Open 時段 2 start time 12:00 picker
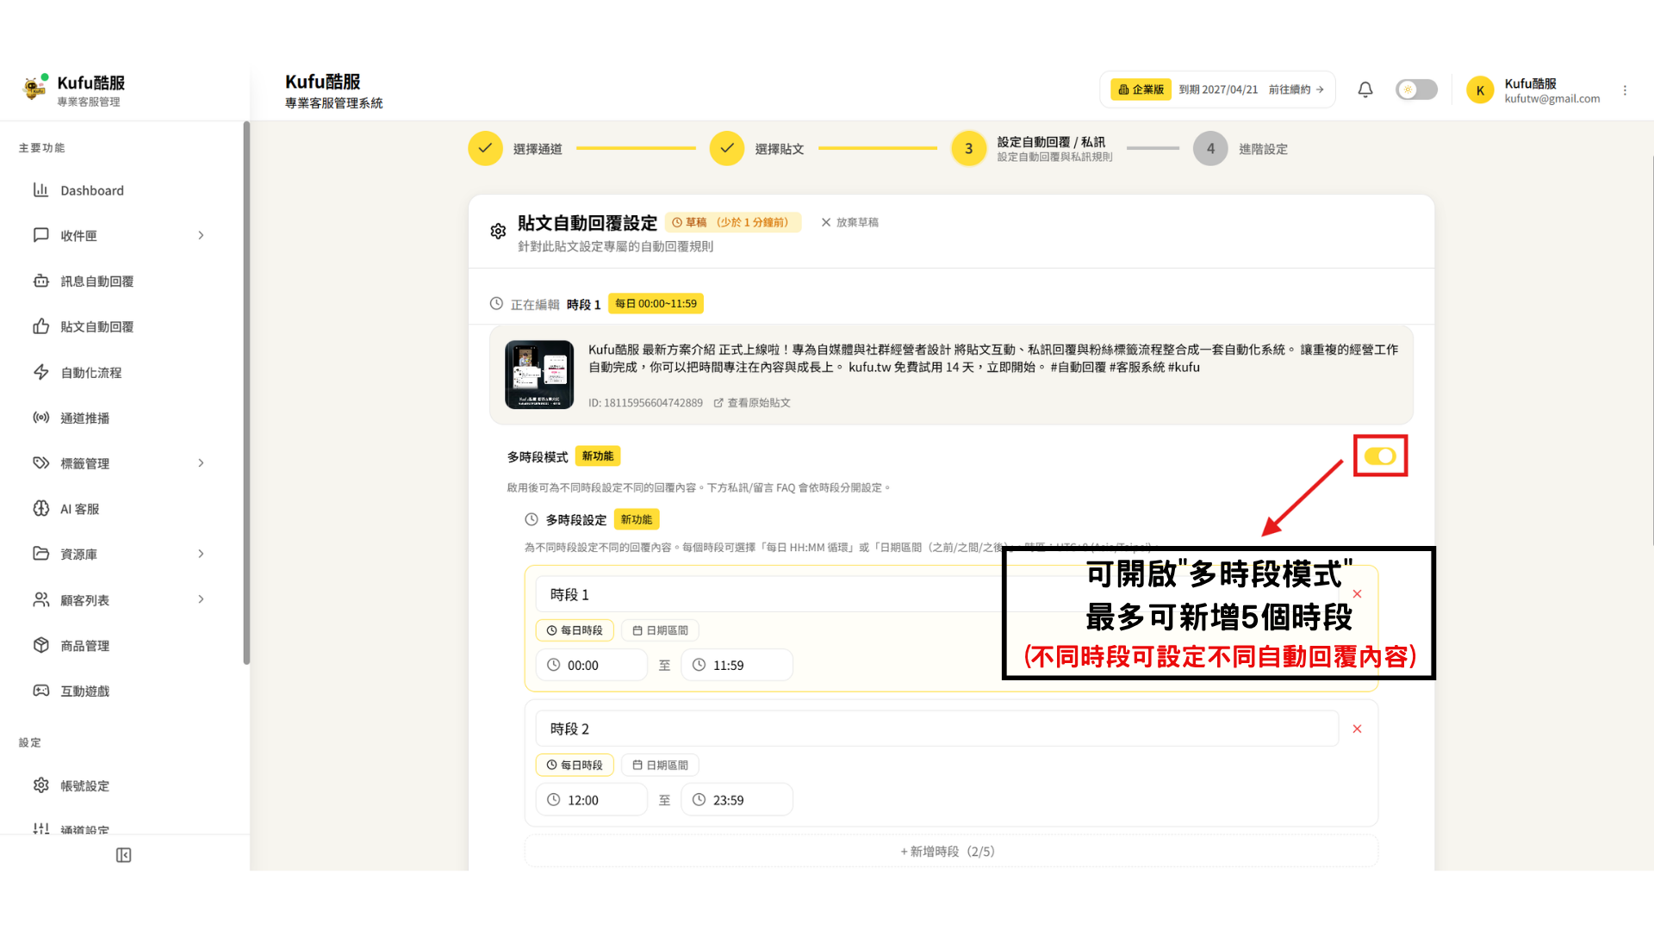 591,800
